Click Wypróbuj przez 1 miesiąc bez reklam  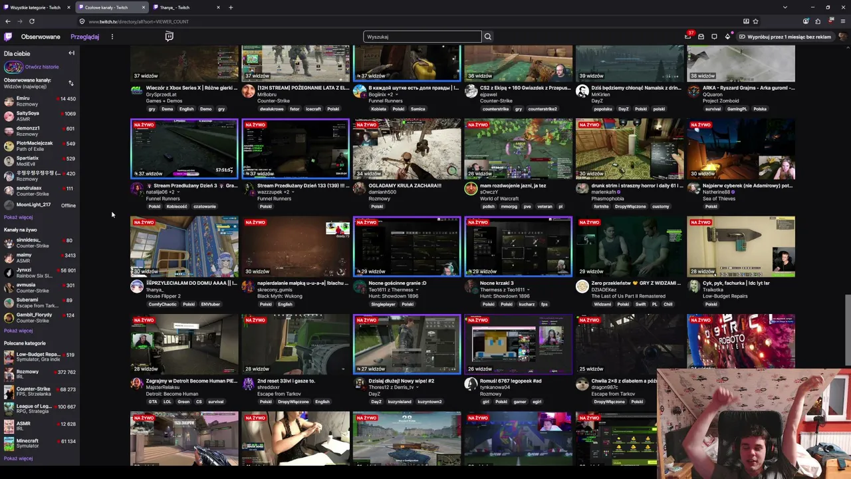785,37
